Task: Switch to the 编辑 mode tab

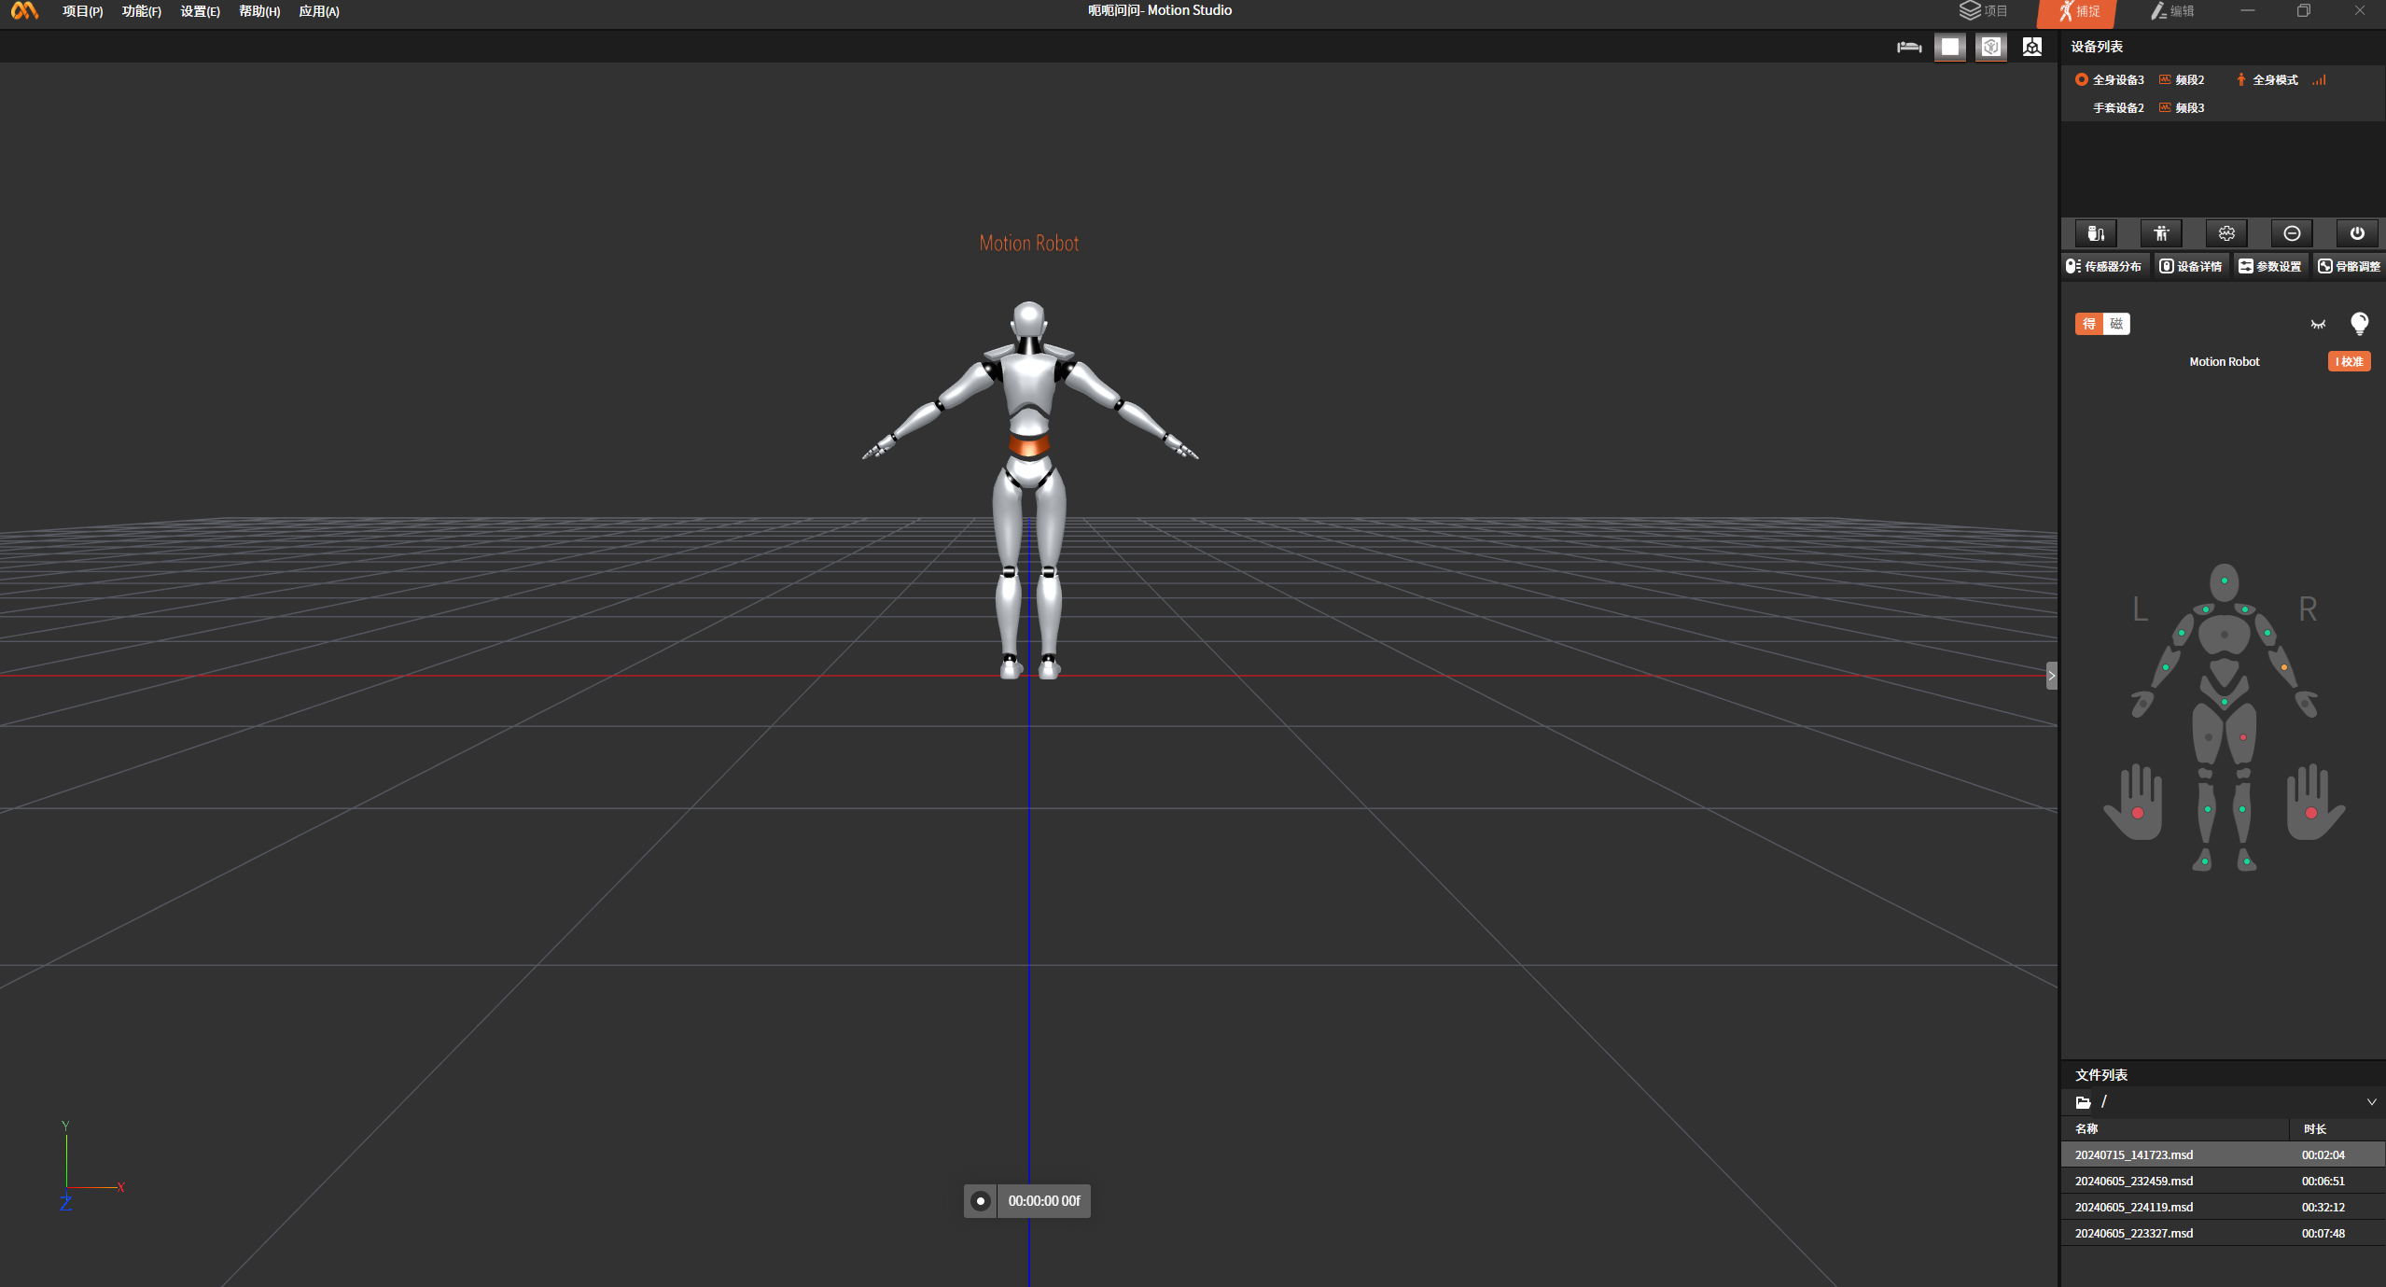Action: [2171, 11]
